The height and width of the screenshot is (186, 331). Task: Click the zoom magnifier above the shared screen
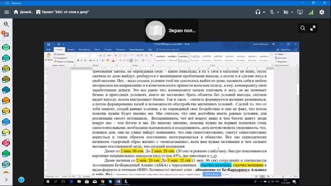coord(303,28)
